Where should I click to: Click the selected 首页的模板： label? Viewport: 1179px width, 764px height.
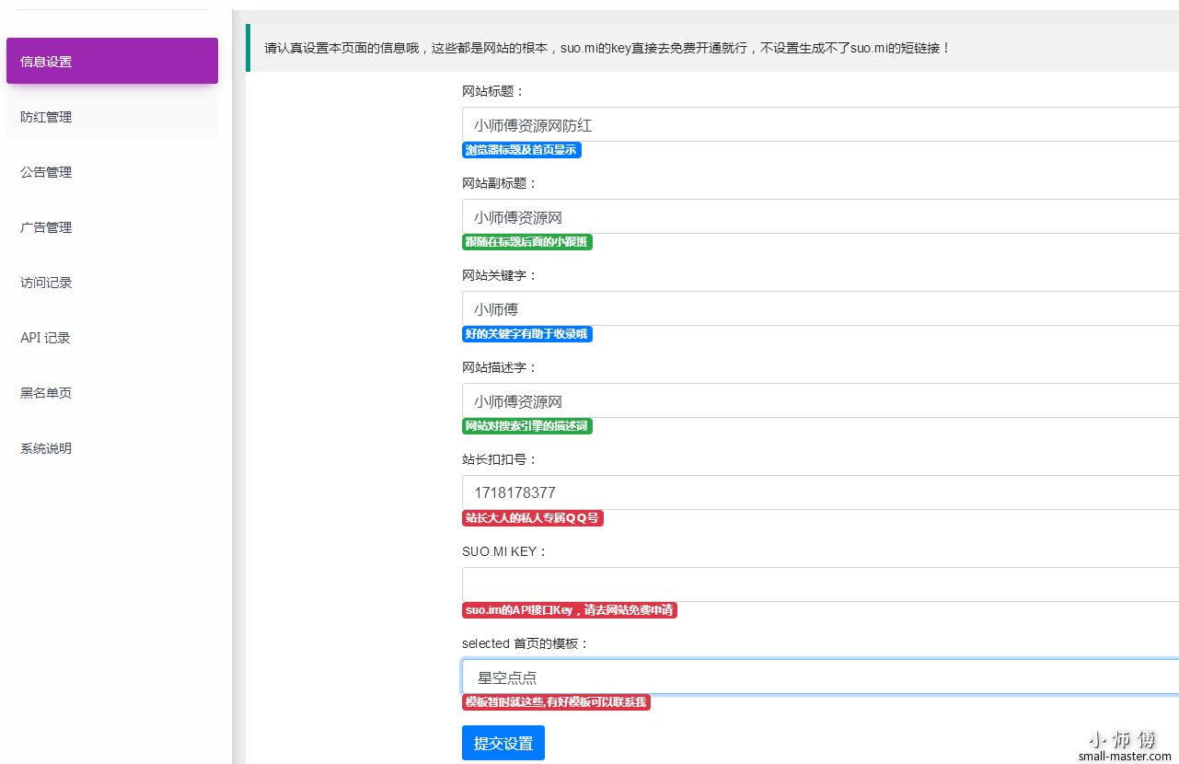coord(526,643)
